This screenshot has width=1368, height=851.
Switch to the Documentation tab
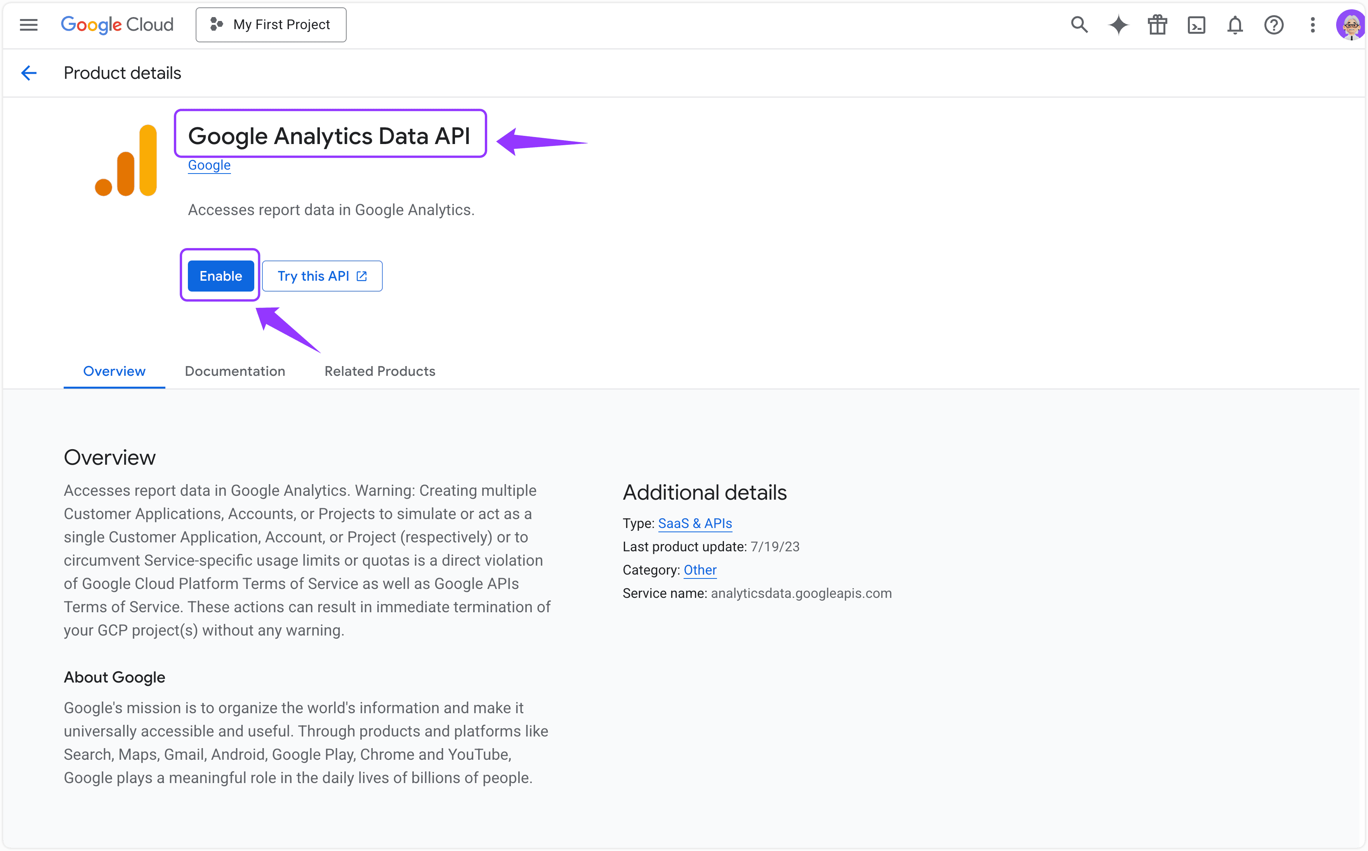point(234,371)
